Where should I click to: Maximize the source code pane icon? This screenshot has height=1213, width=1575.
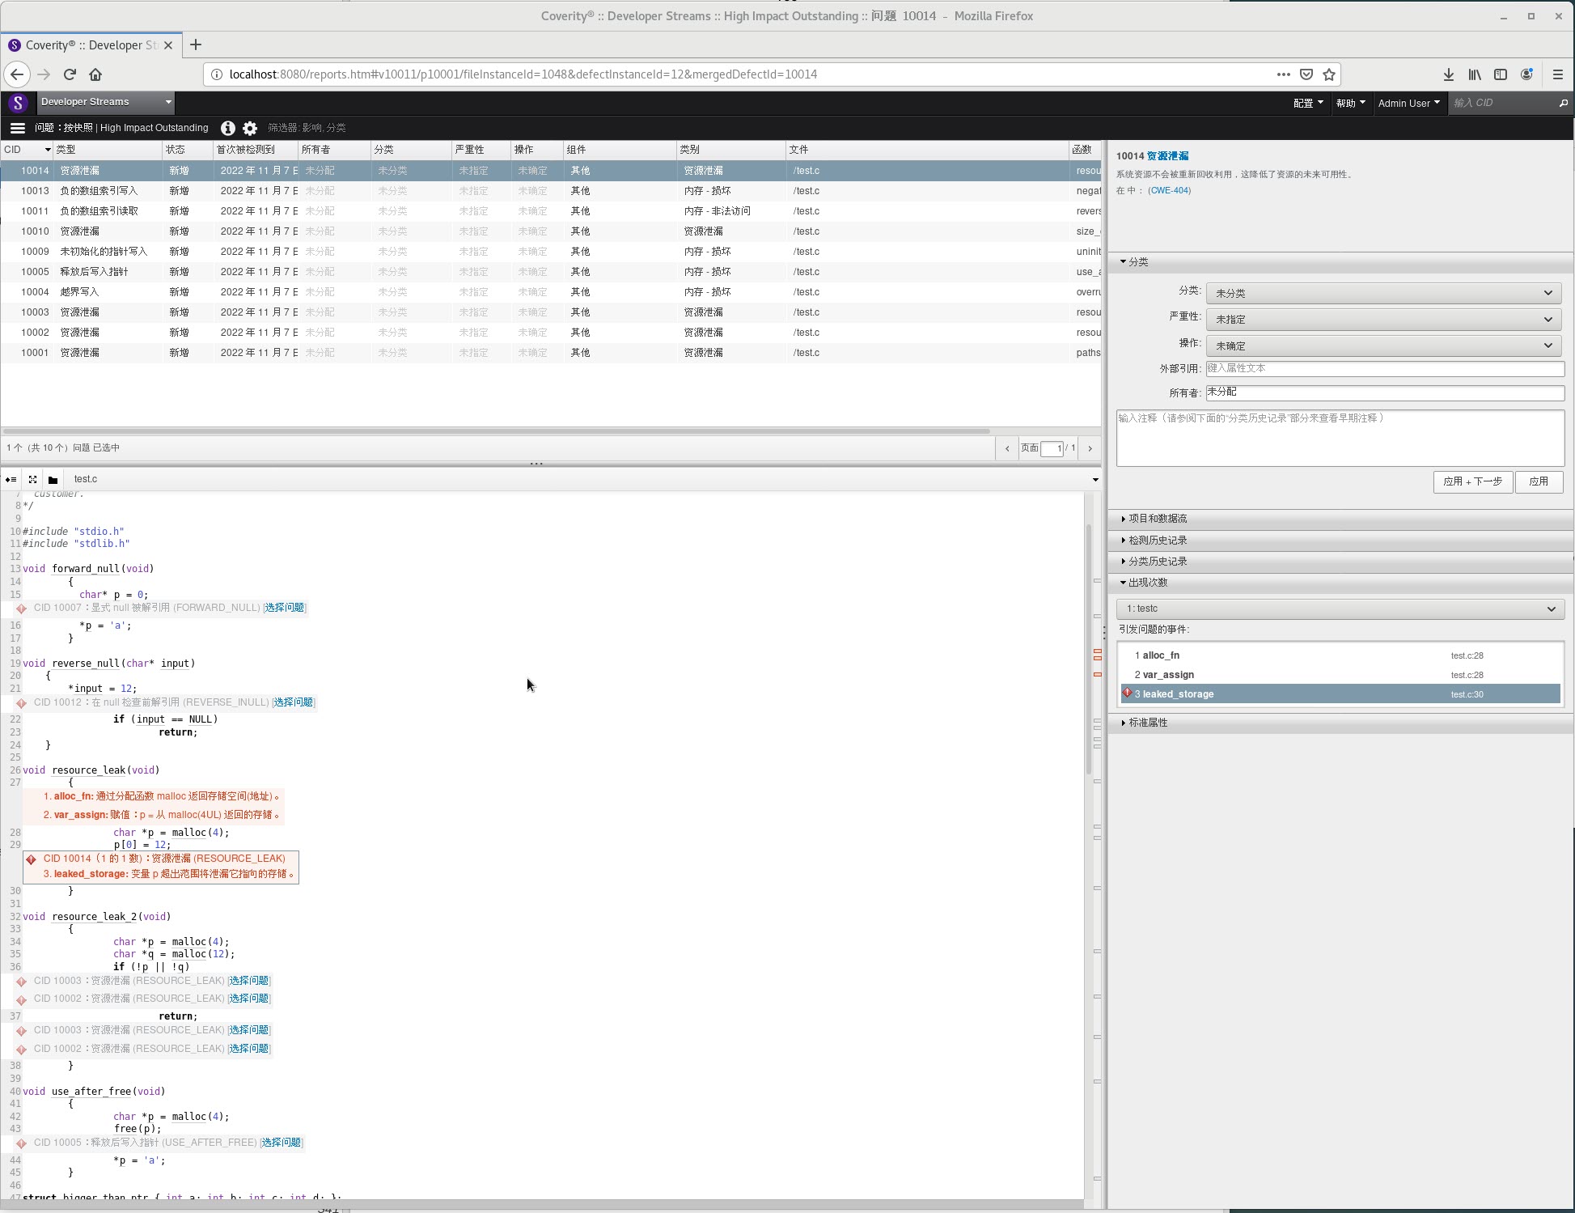pyautogui.click(x=32, y=479)
